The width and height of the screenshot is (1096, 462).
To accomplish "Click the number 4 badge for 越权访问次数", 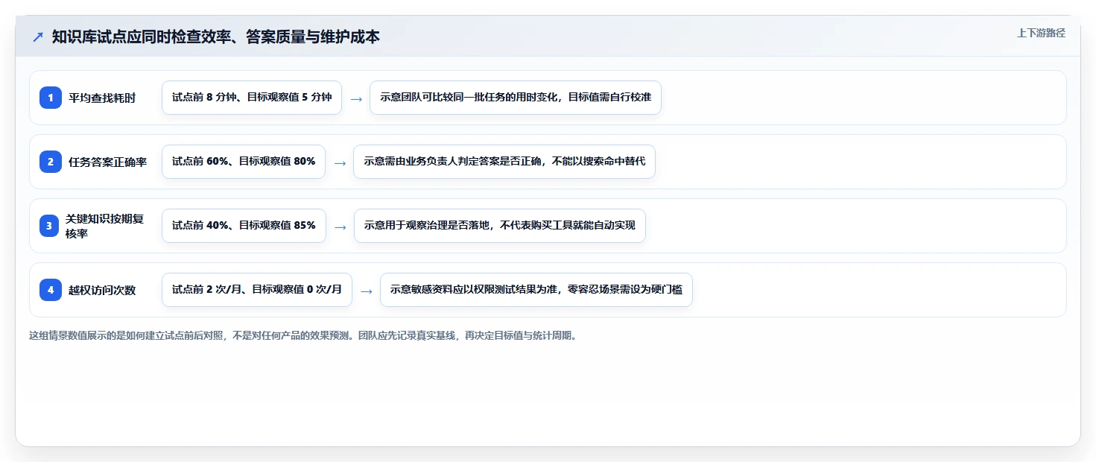I will (51, 290).
